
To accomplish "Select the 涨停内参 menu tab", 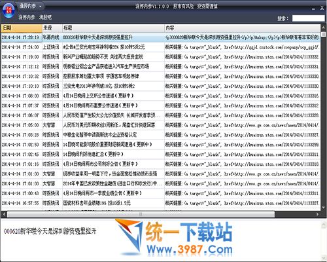I will (x=27, y=17).
